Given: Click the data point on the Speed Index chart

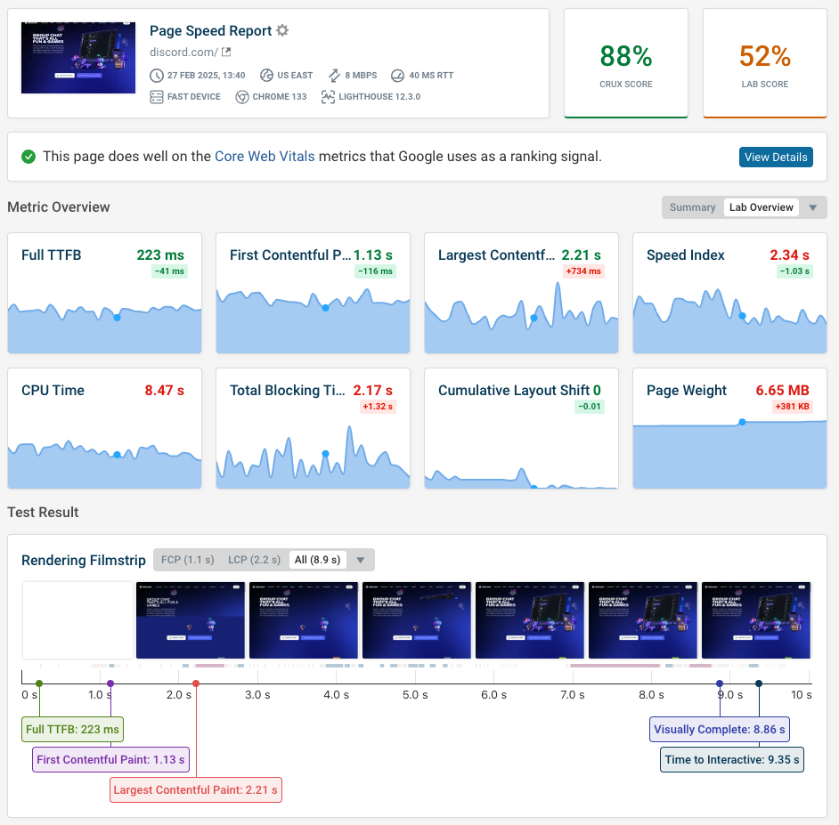Looking at the screenshot, I should click(x=742, y=316).
